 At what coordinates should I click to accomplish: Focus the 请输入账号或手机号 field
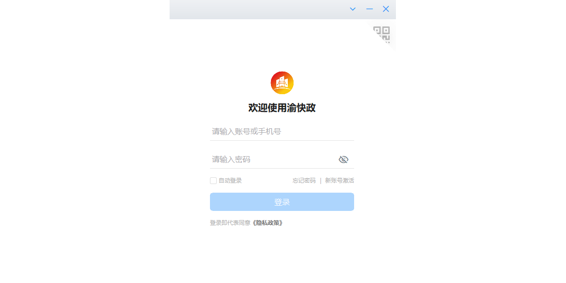point(282,132)
